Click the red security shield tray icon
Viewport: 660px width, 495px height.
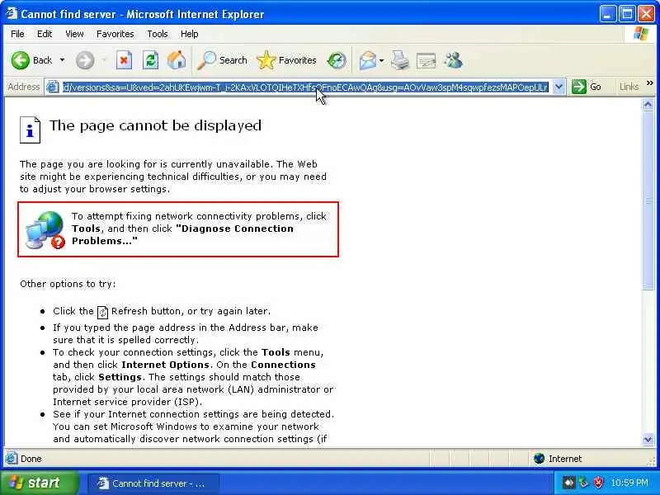(x=598, y=483)
